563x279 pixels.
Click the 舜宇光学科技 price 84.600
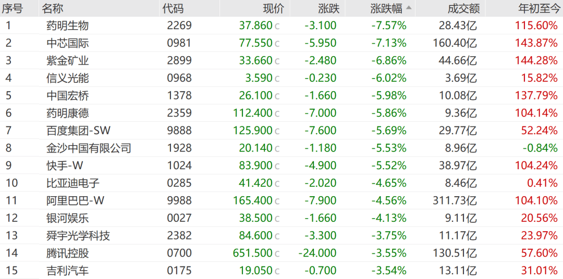coord(255,236)
